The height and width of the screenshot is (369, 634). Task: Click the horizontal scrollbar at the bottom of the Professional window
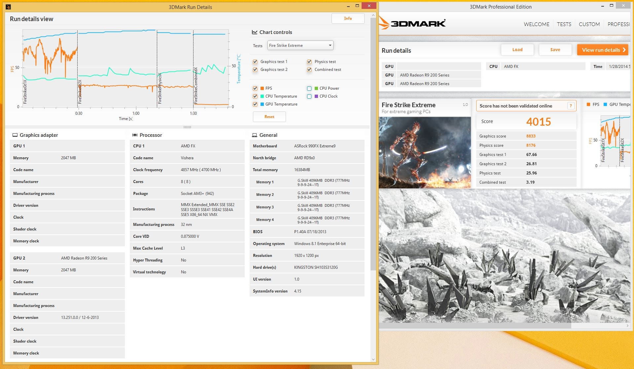(475, 325)
